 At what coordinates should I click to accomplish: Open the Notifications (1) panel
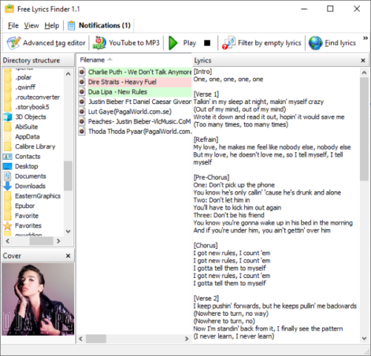[99, 25]
